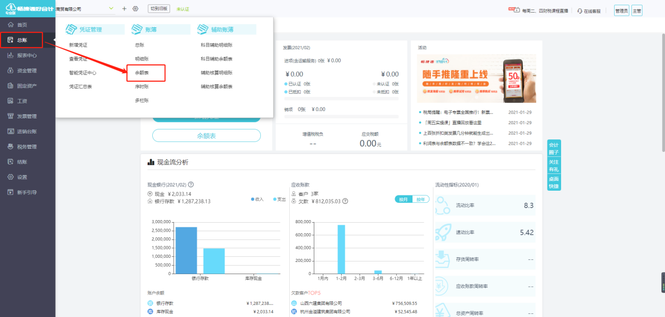This screenshot has width=665, height=317.
Task: Click the plus icon to add account set
Action: pos(124,9)
